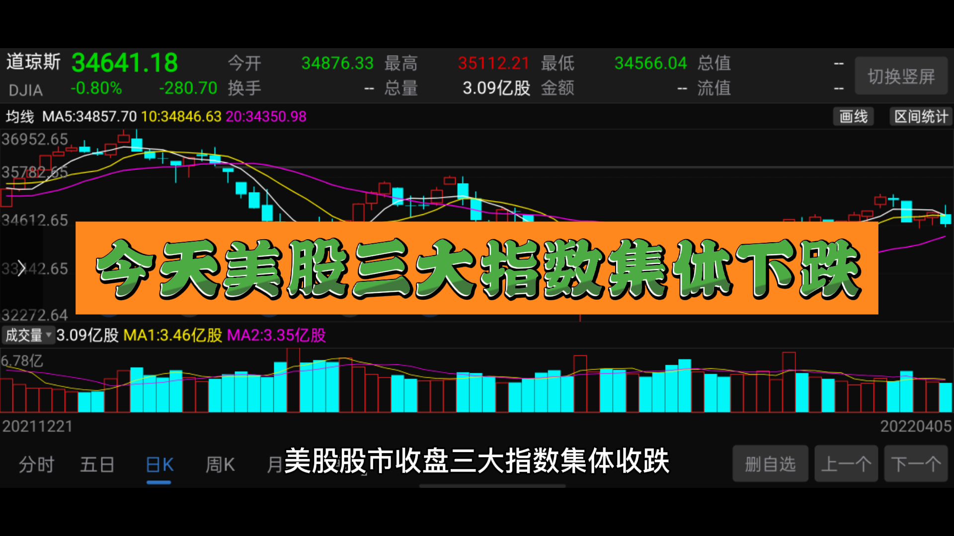The width and height of the screenshot is (954, 536).
Task: Expand the left side panel arrow
Action: click(x=21, y=268)
